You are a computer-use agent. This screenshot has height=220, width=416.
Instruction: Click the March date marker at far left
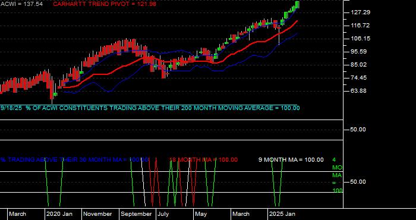pyautogui.click(x=17, y=214)
